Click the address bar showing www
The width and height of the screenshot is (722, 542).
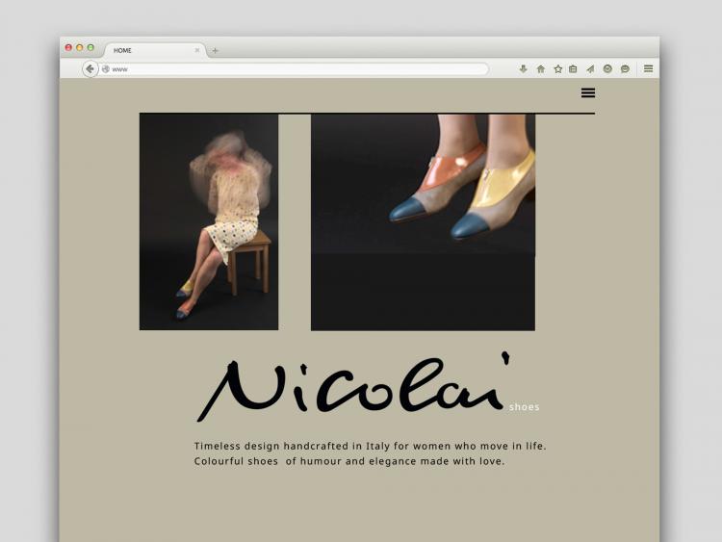point(294,69)
